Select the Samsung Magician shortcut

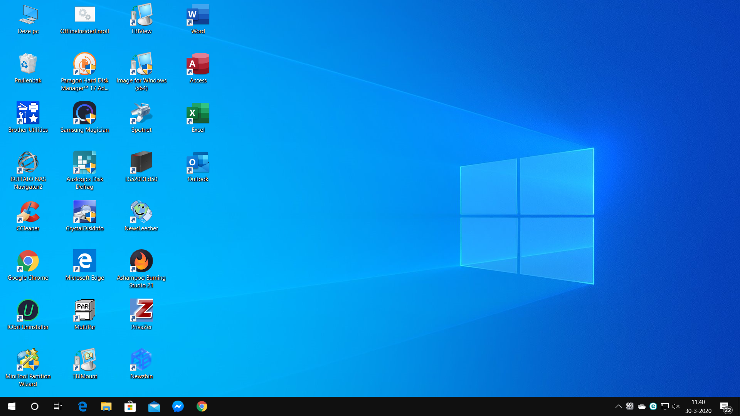(84, 118)
